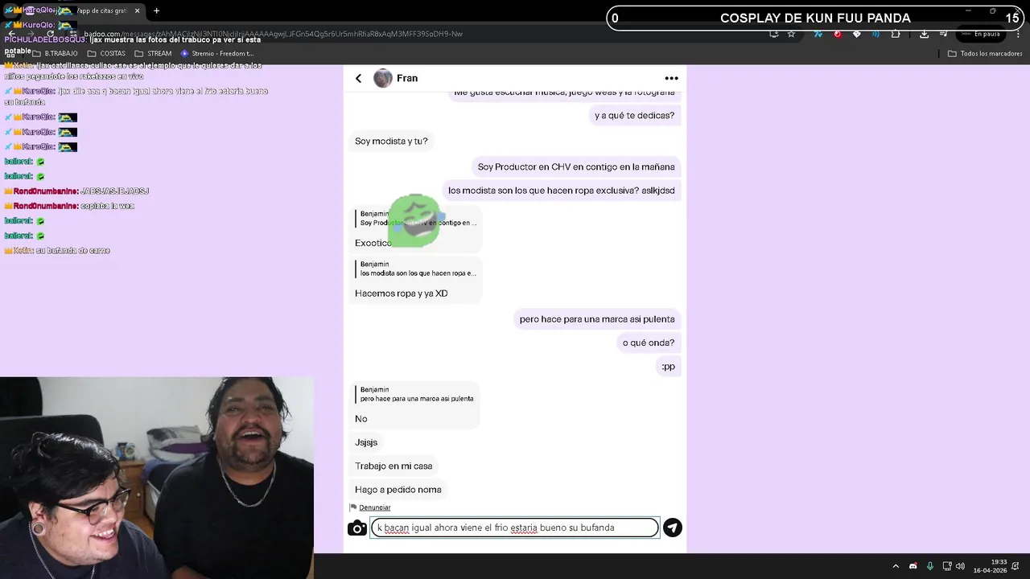This screenshot has width=1030, height=579.
Task: Click the 'Jsjsjs' message bubble
Action: pyautogui.click(x=366, y=442)
